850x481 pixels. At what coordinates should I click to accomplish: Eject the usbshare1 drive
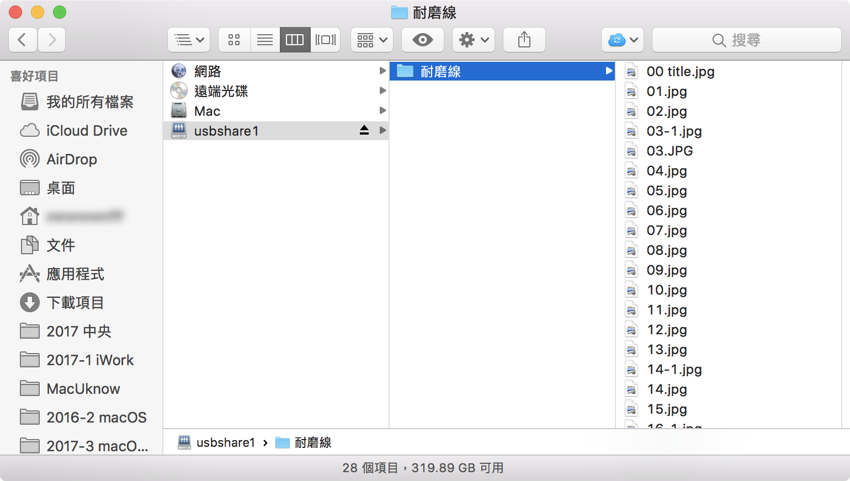pos(364,131)
